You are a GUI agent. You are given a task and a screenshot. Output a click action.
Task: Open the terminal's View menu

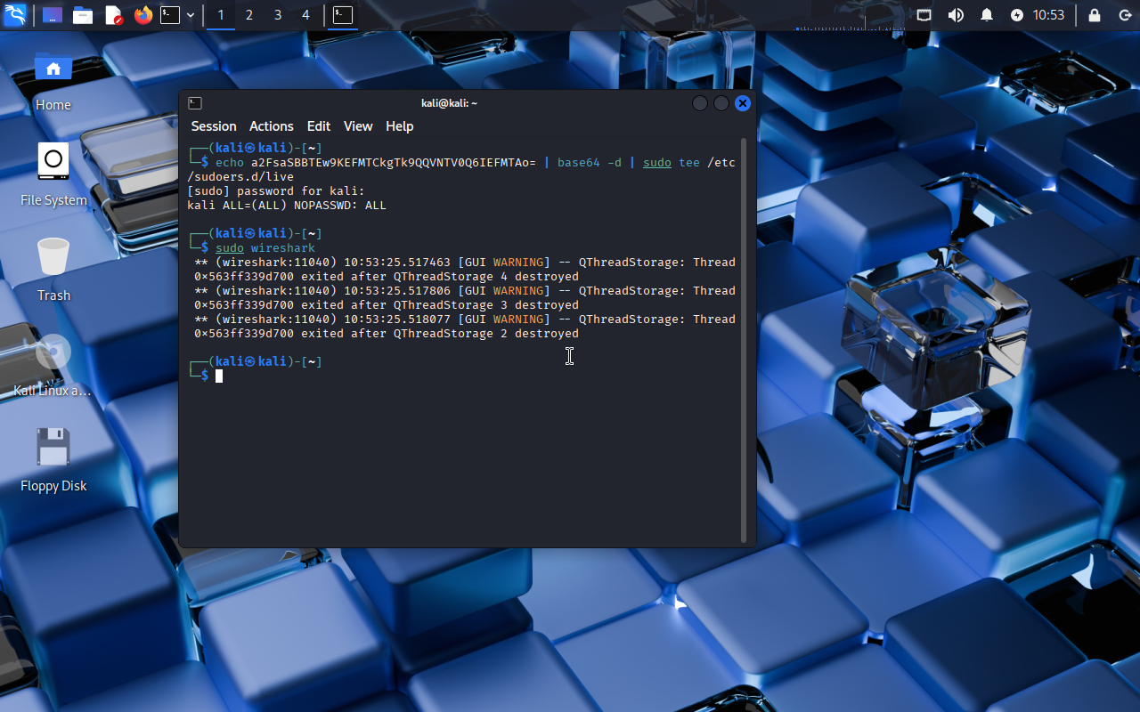[x=358, y=126]
